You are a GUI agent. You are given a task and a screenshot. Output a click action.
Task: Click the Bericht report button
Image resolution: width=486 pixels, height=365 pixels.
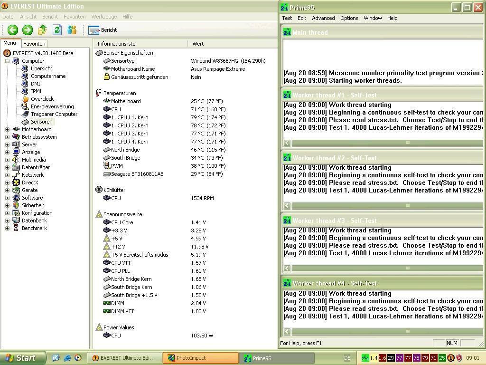tap(103, 30)
